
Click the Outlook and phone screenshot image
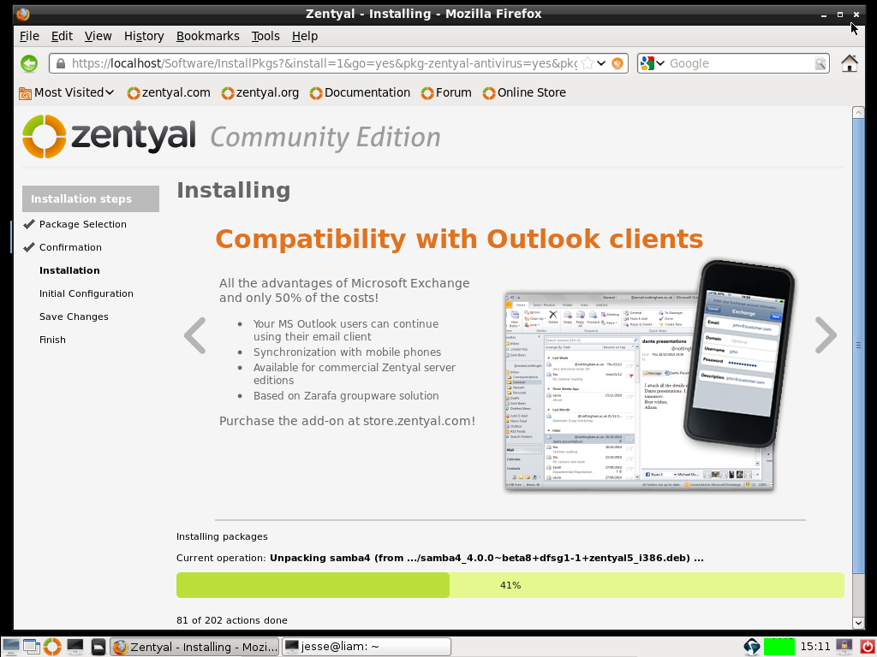tap(650, 376)
